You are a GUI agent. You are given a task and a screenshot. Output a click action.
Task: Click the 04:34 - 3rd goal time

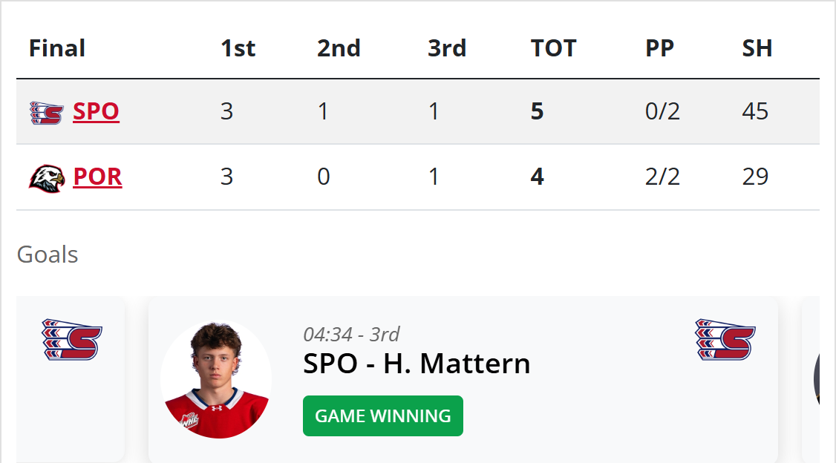pyautogui.click(x=351, y=335)
